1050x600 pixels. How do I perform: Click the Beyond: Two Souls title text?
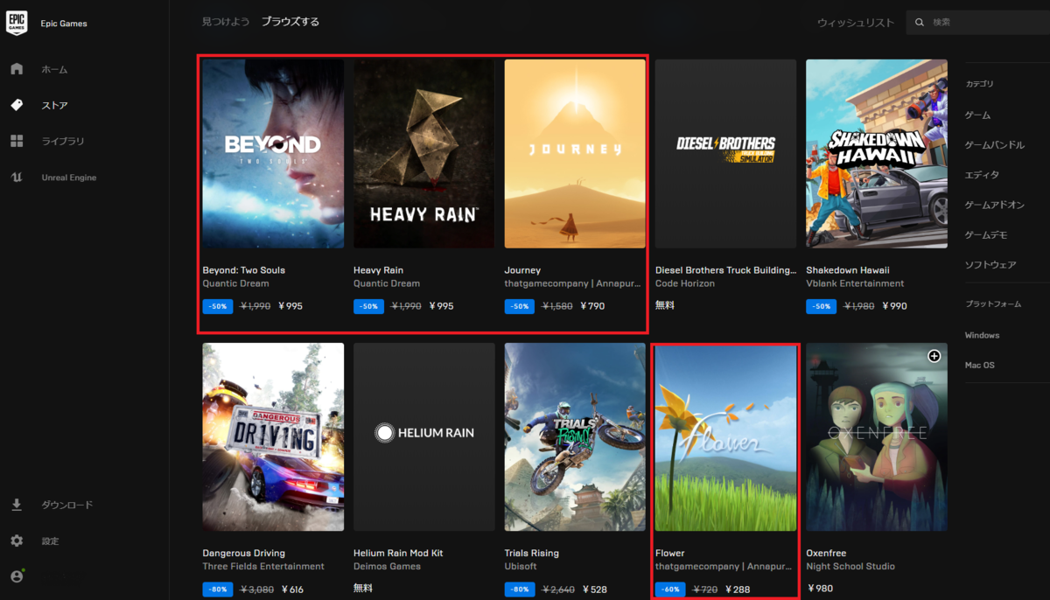[x=243, y=270]
